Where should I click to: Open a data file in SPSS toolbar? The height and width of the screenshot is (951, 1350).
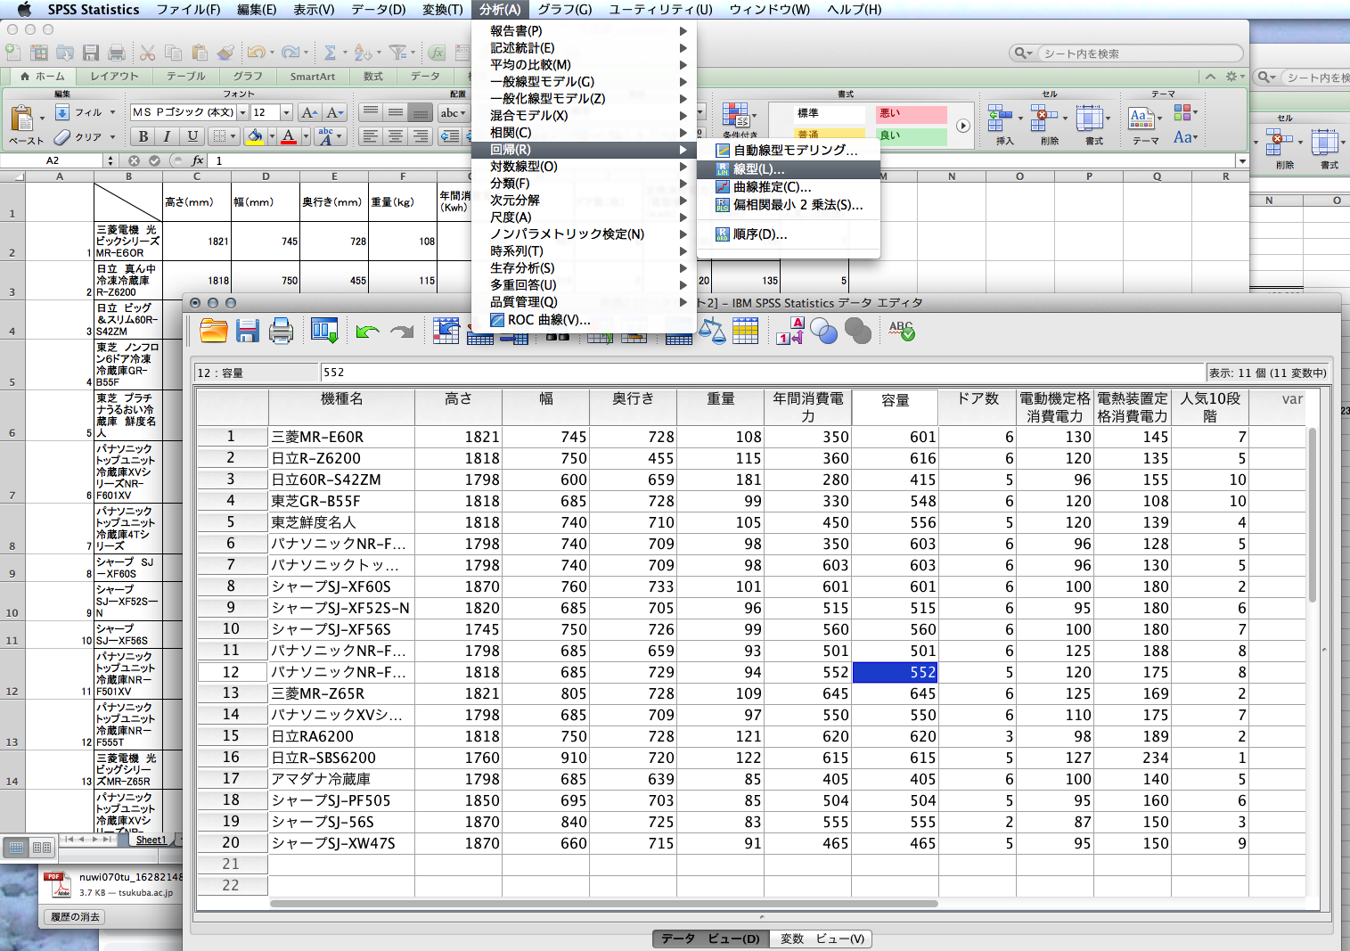coord(214,331)
